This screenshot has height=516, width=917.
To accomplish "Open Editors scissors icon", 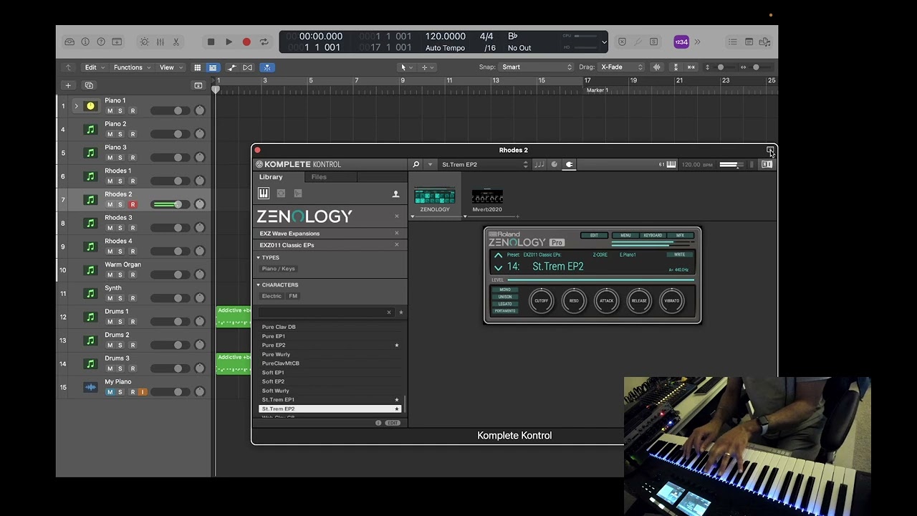I will (x=176, y=42).
